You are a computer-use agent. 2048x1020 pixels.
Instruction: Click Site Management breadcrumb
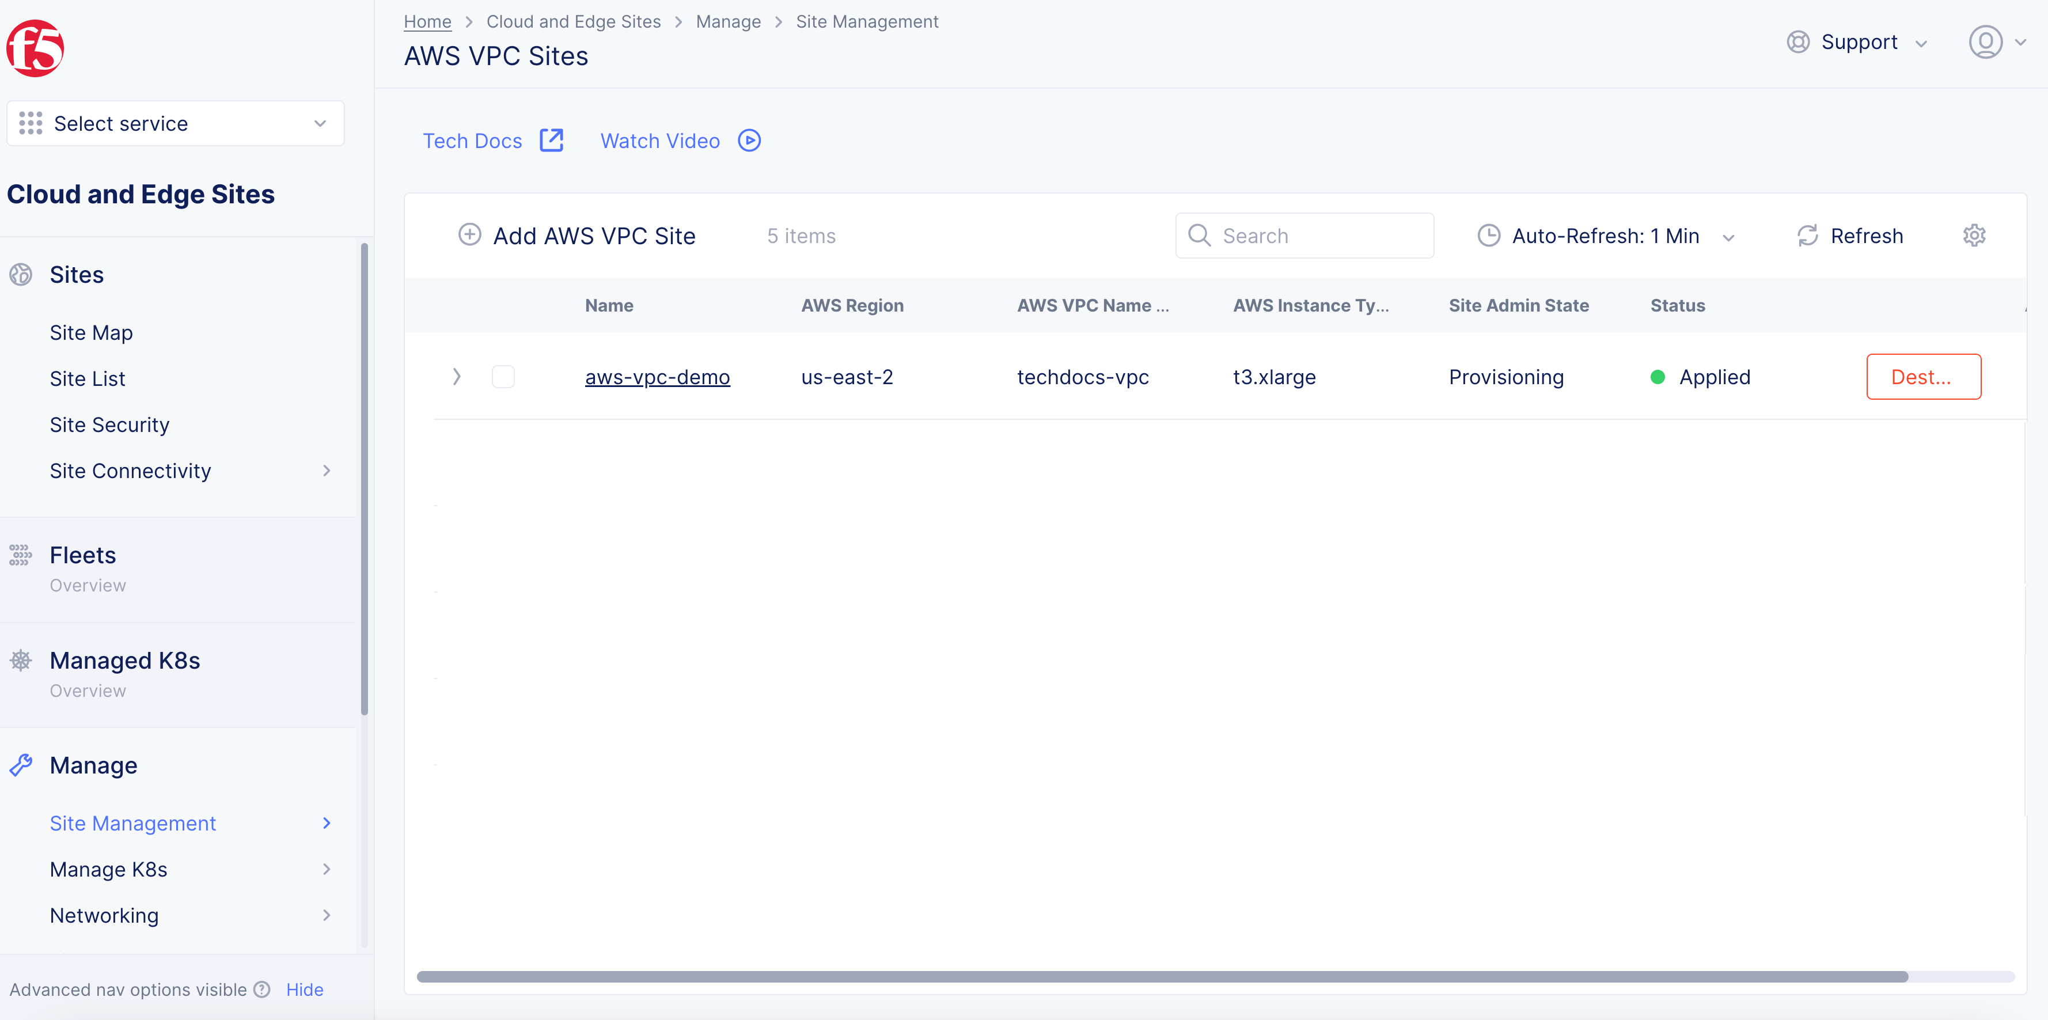(x=867, y=21)
